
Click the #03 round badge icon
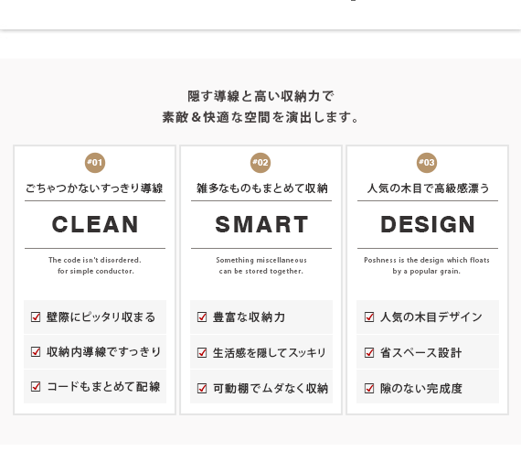click(x=427, y=163)
